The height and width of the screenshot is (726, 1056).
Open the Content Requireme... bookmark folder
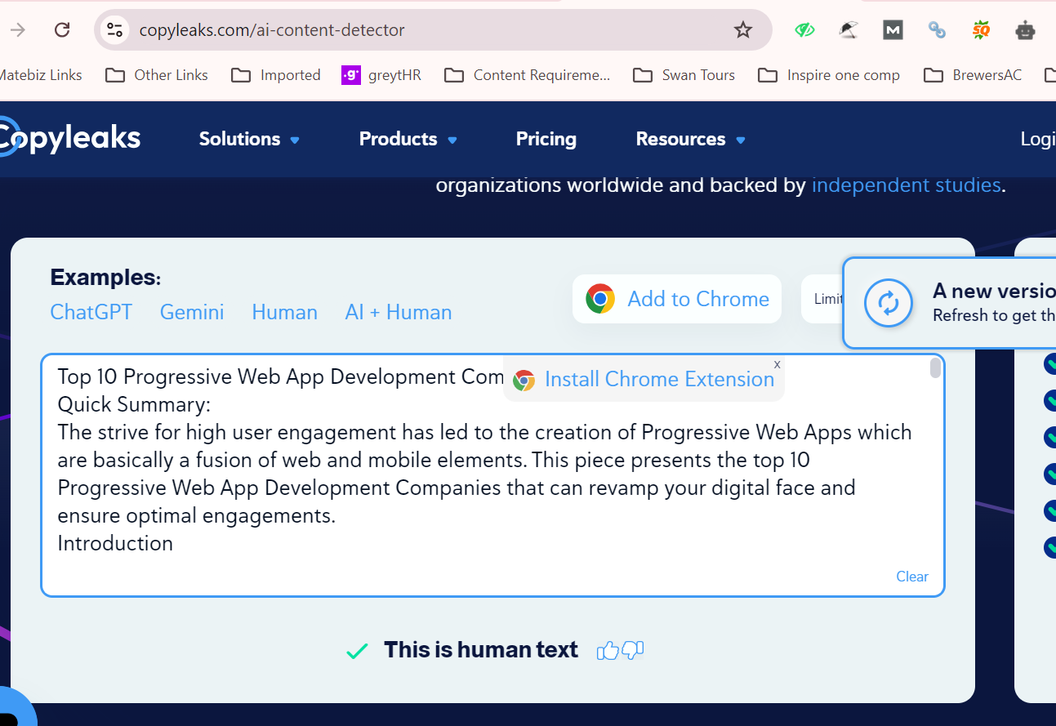pos(528,75)
